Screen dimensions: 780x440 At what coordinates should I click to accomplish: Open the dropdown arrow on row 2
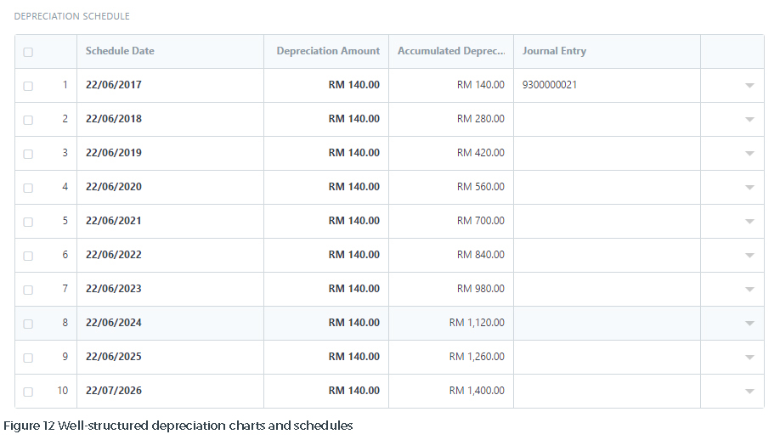coord(749,119)
